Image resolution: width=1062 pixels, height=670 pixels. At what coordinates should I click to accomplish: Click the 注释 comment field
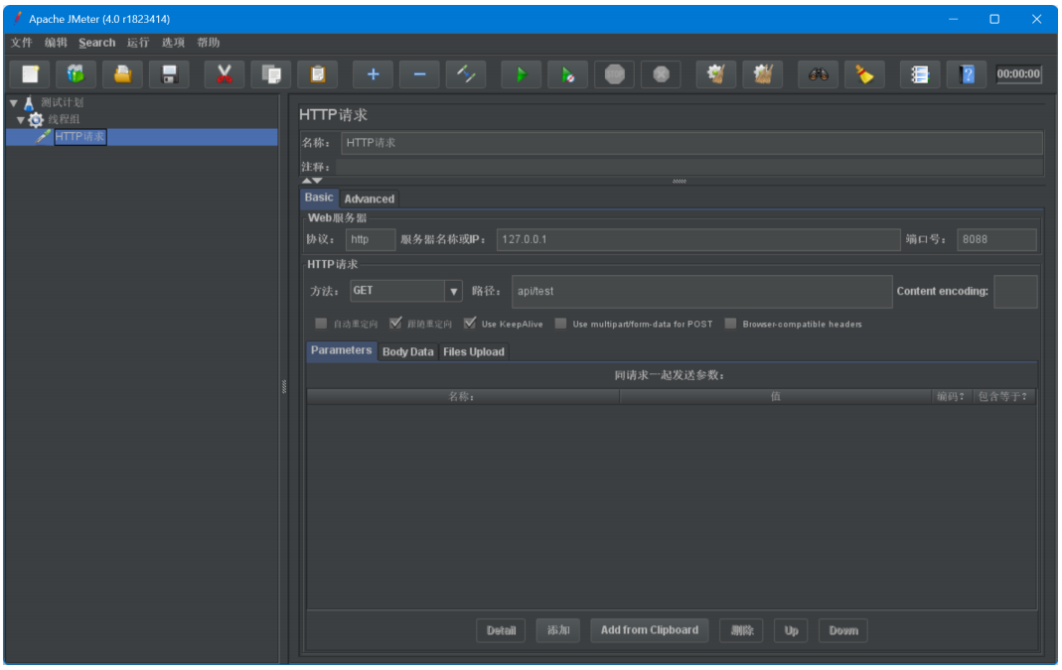[x=688, y=167]
